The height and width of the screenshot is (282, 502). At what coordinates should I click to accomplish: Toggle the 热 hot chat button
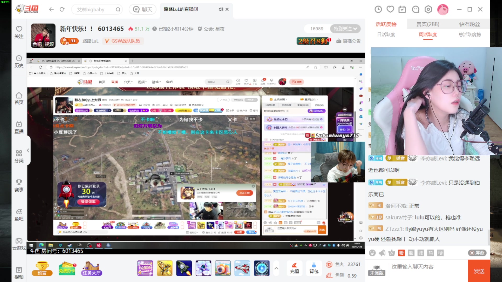tap(430, 253)
